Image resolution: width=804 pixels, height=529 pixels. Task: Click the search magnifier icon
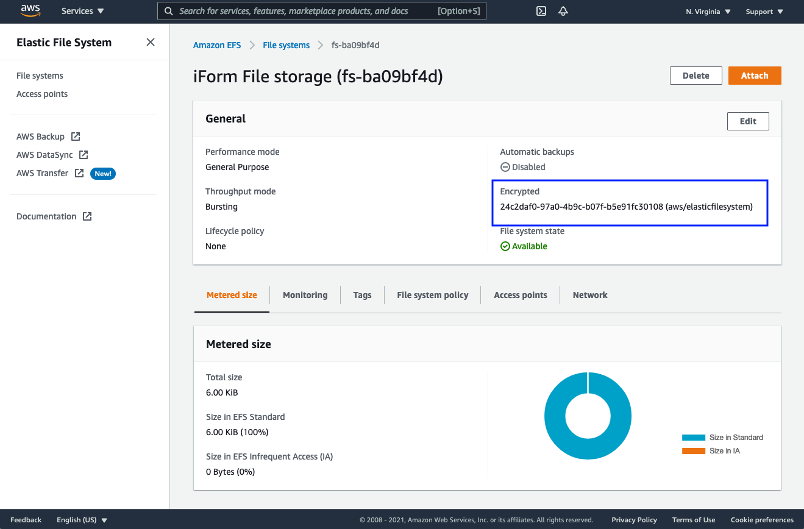pos(169,11)
